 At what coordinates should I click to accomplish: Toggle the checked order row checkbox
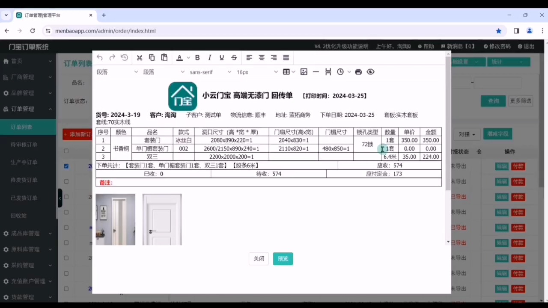[x=66, y=166]
